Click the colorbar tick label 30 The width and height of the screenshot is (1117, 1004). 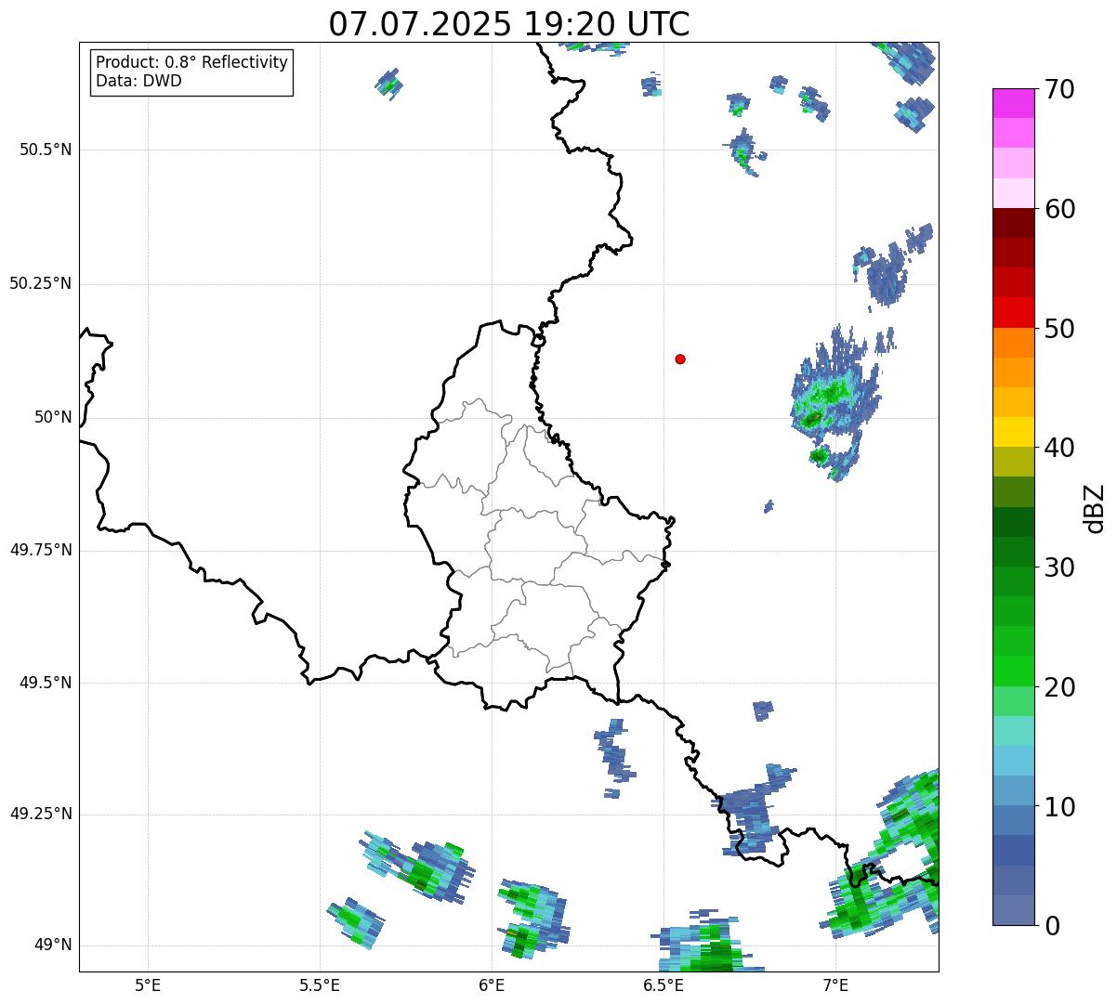(1059, 567)
